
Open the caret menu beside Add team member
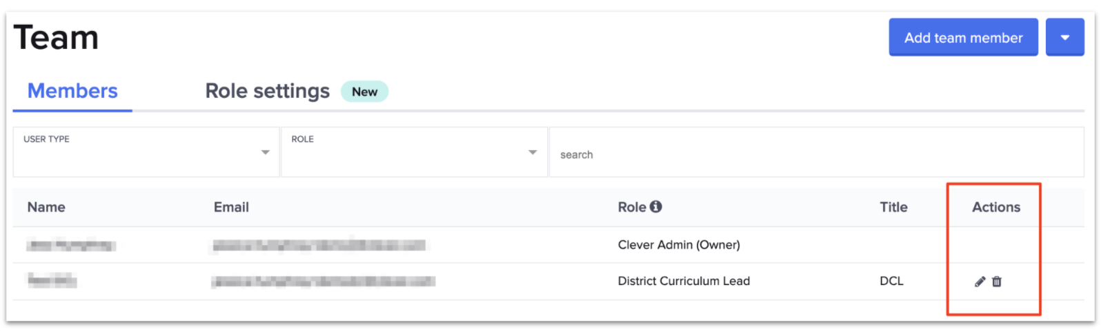[x=1064, y=38]
